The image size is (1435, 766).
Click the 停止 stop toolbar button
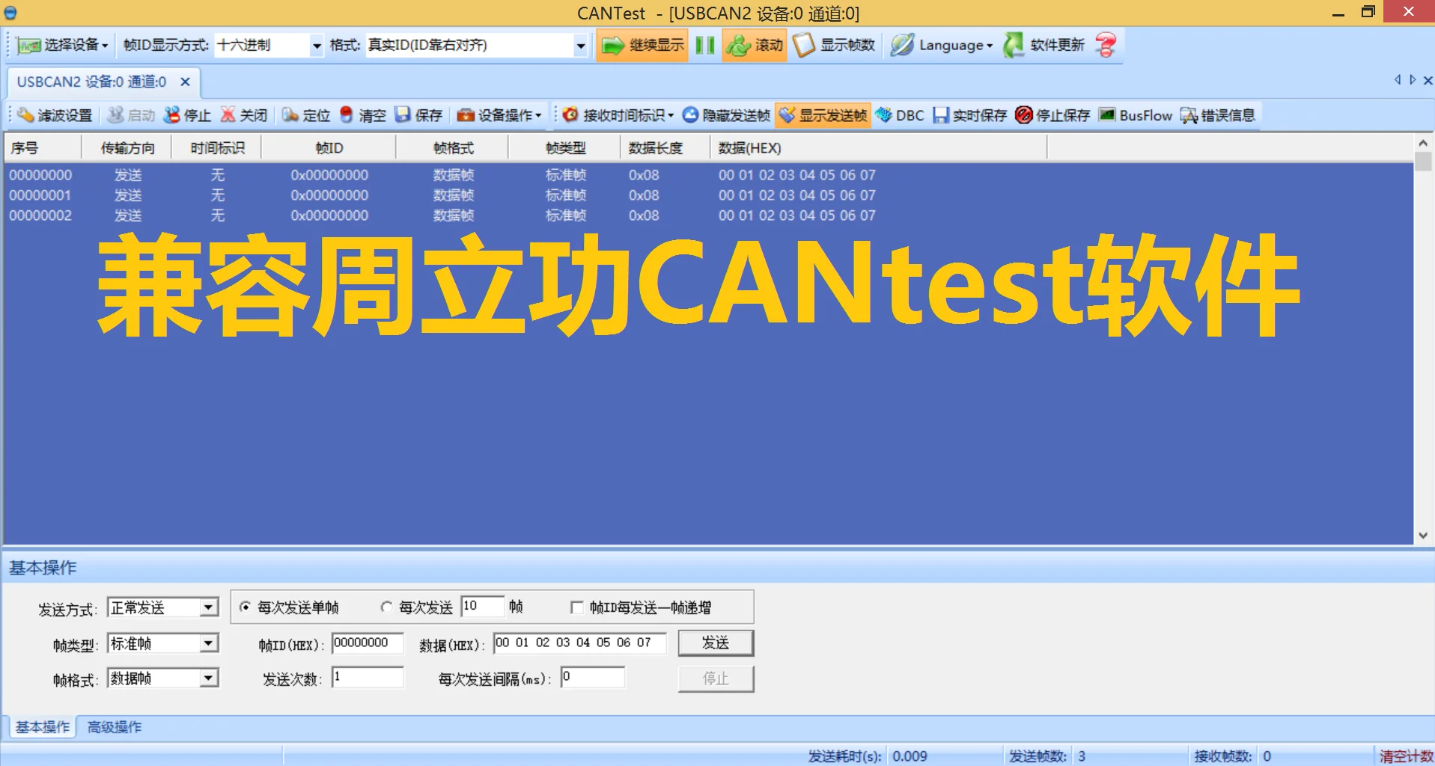coord(187,115)
